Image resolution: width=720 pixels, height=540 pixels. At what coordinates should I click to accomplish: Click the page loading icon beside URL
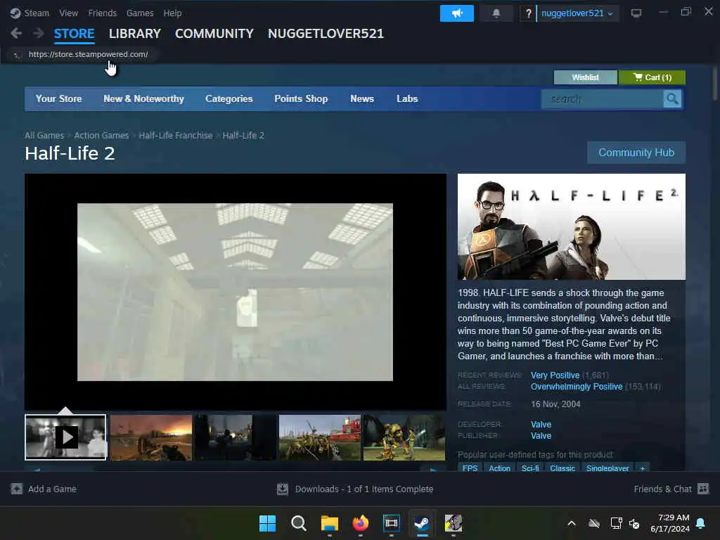point(18,55)
